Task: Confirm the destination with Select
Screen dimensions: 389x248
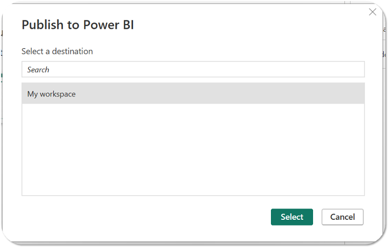Action: (291, 217)
